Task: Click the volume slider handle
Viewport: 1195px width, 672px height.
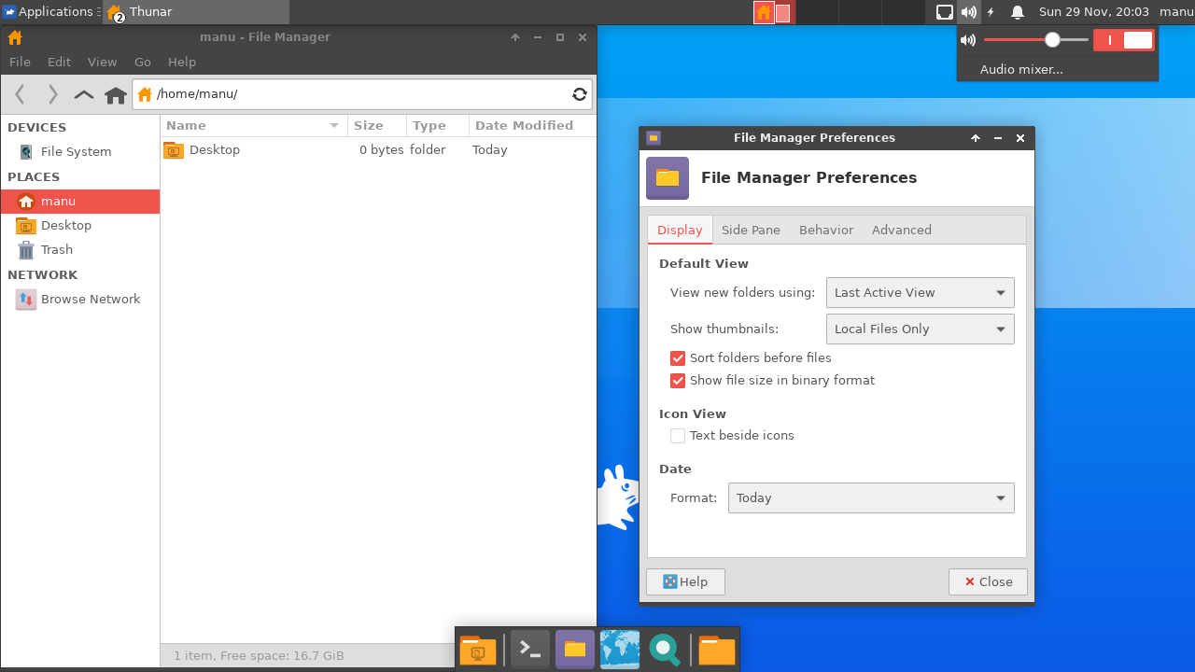Action: 1052,40
